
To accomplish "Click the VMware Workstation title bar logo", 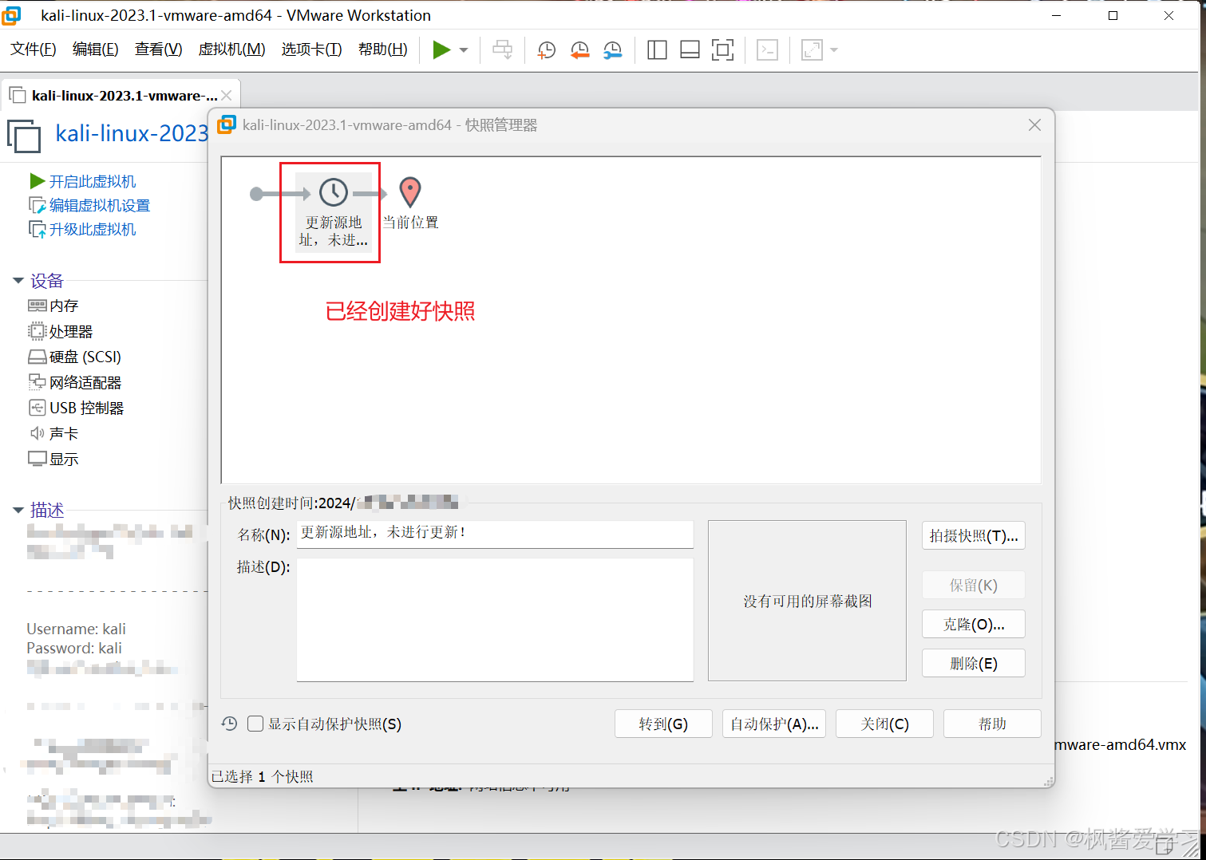I will 11,14.
